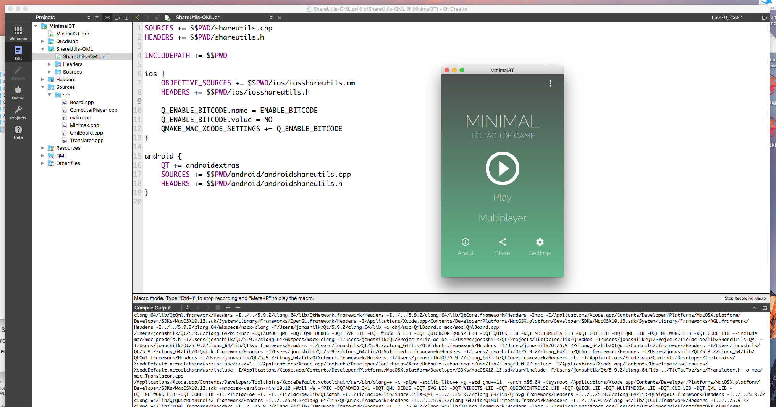Increase Compile Output font size with plus
This screenshot has width=776, height=407.
228,308
